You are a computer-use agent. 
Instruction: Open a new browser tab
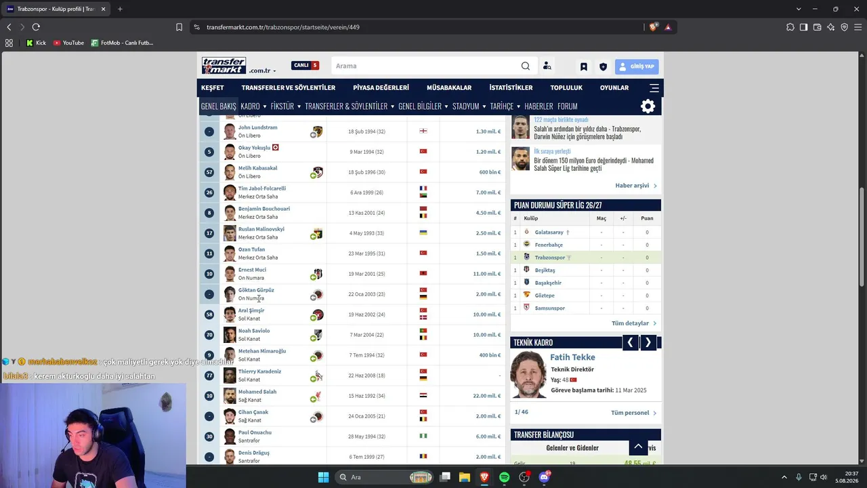pos(120,9)
